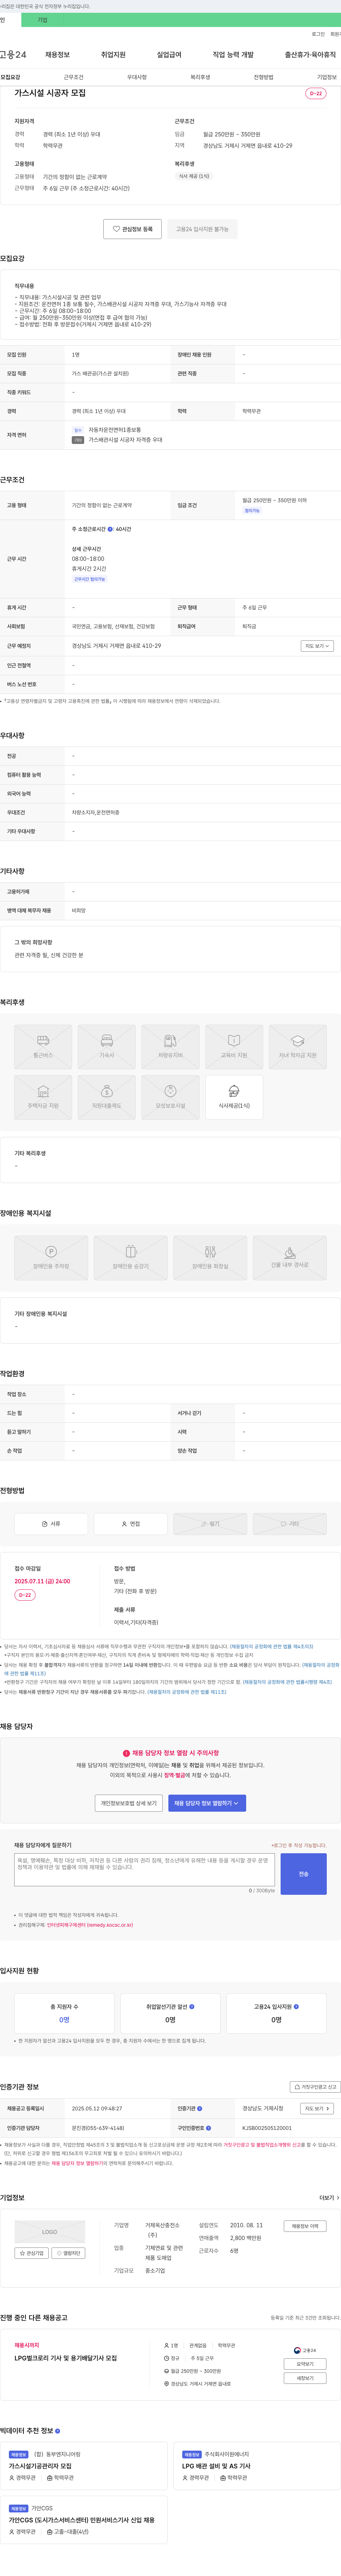Jump to 복리후생 section tab
The height and width of the screenshot is (2576, 341).
200,77
